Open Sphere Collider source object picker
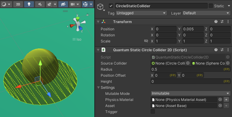Screen dimensions: 232x117 (x=228, y=63)
